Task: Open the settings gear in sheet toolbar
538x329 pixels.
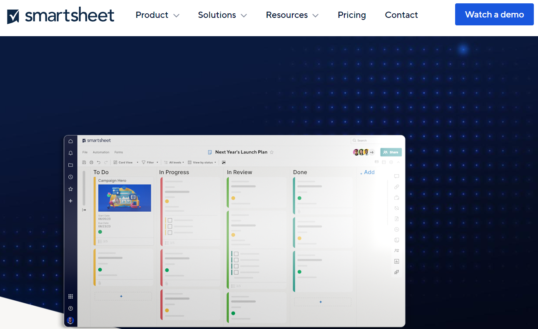Action: [x=391, y=162]
